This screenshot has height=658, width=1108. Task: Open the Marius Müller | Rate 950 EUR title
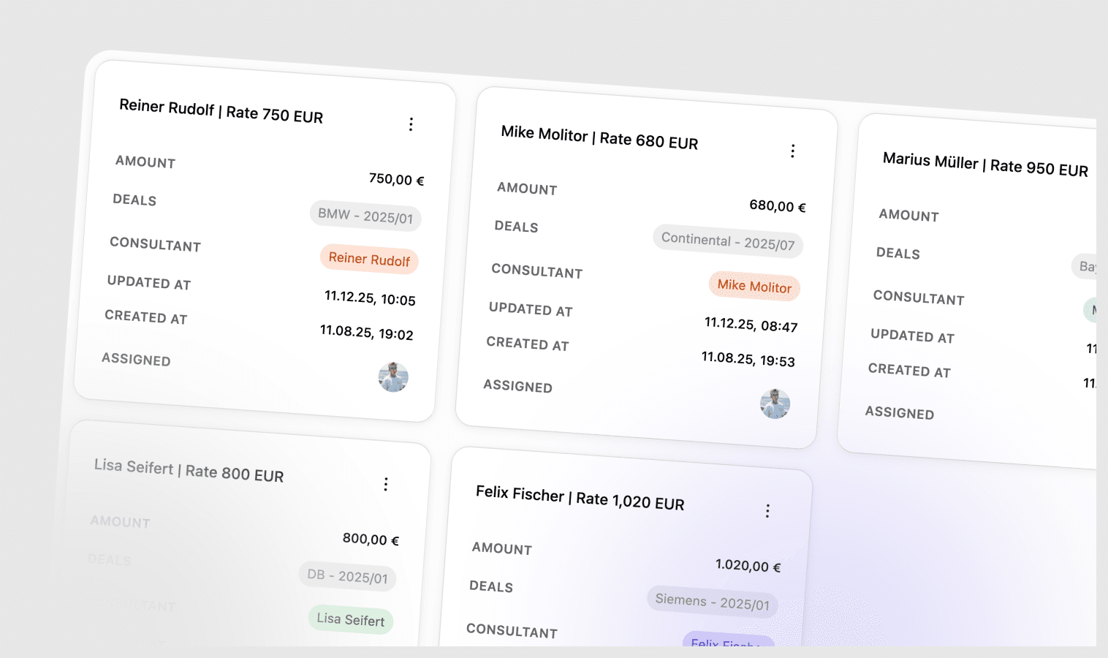[x=984, y=164]
